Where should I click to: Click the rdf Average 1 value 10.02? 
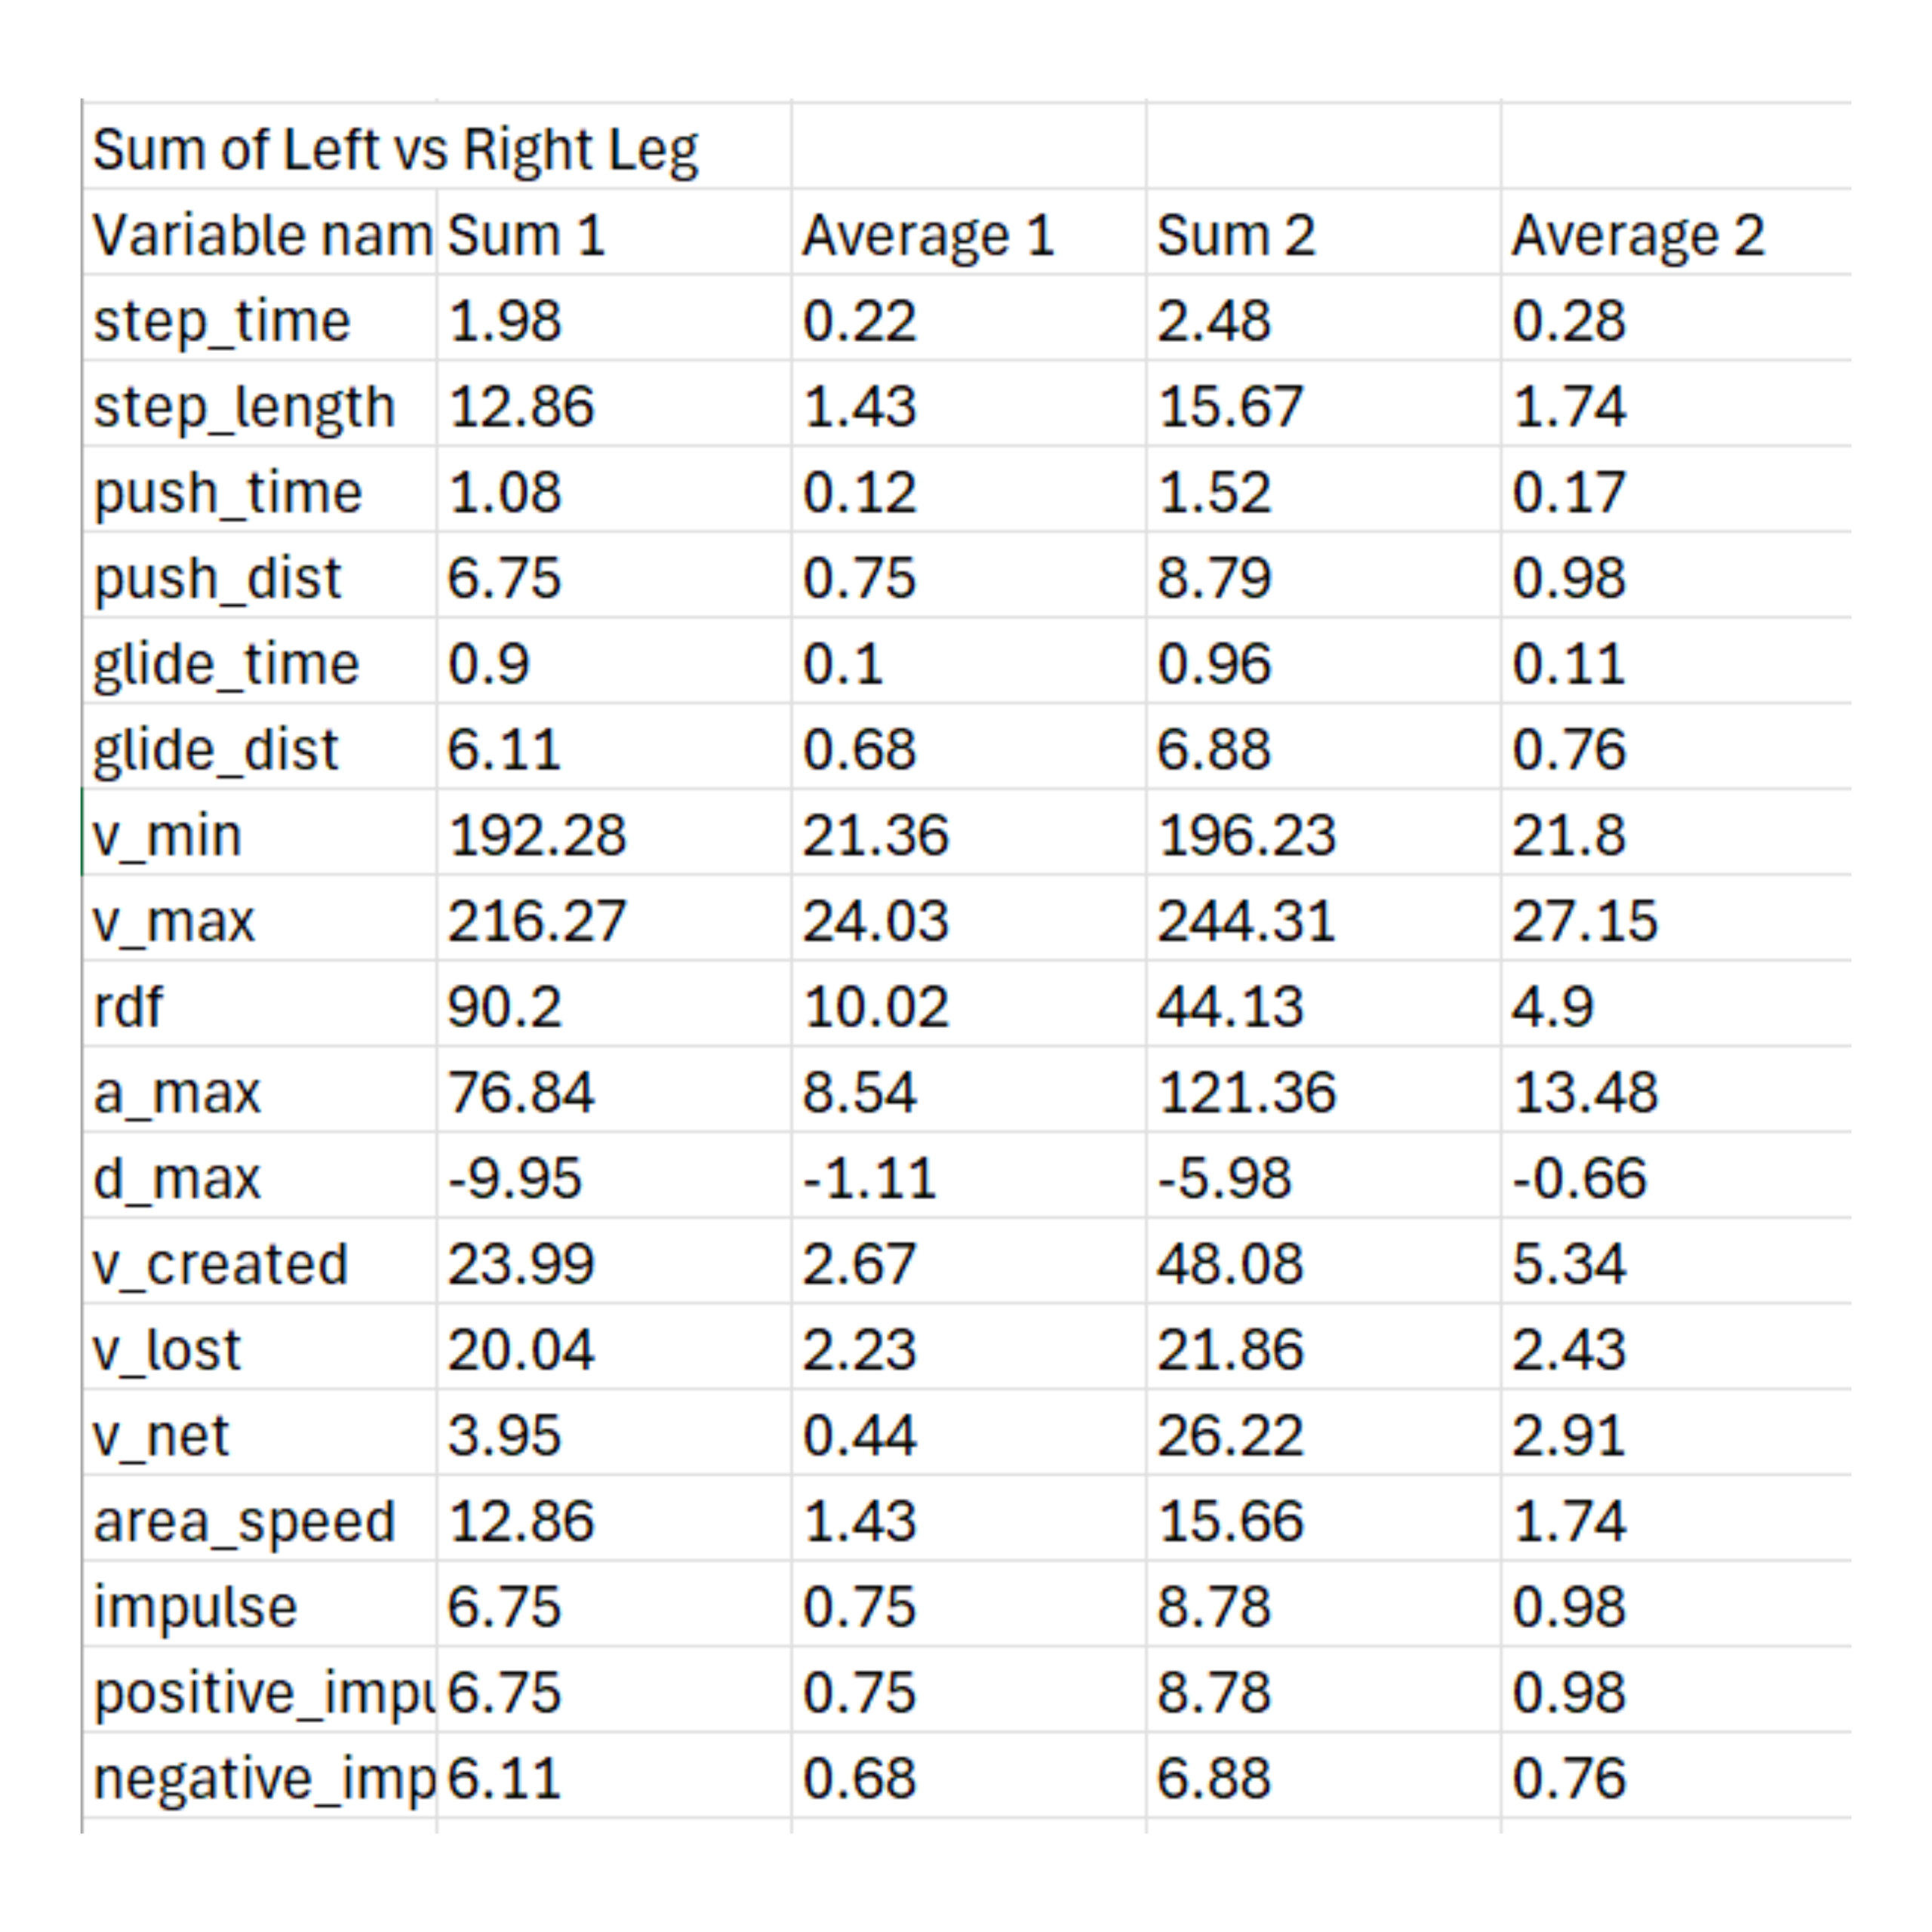(875, 1007)
